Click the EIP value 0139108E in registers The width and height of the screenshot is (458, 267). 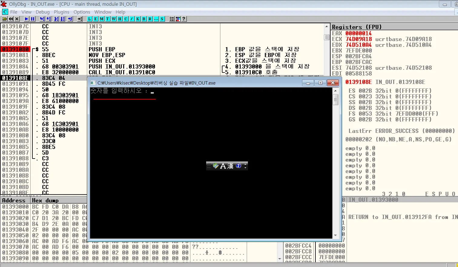[358, 82]
